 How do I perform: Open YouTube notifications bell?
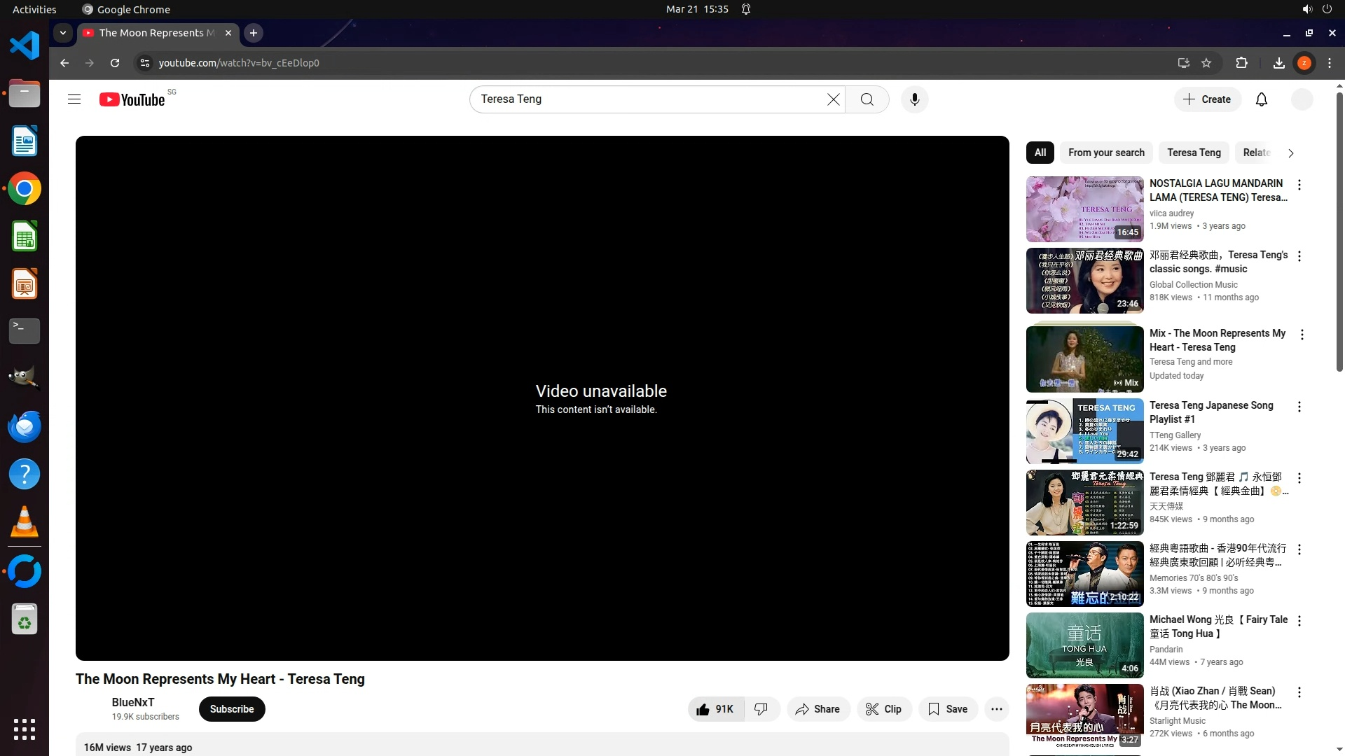click(x=1261, y=99)
